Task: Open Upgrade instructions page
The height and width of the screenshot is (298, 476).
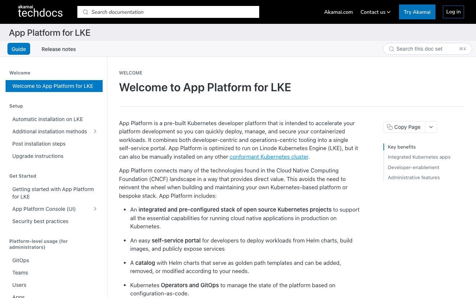Action: (38, 156)
